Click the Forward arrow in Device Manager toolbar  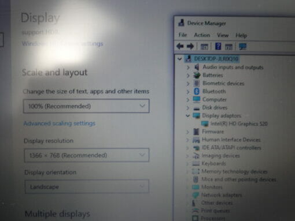click(x=190, y=46)
